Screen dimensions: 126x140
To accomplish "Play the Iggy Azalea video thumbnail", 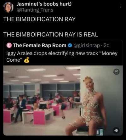I will [x=63, y=100].
